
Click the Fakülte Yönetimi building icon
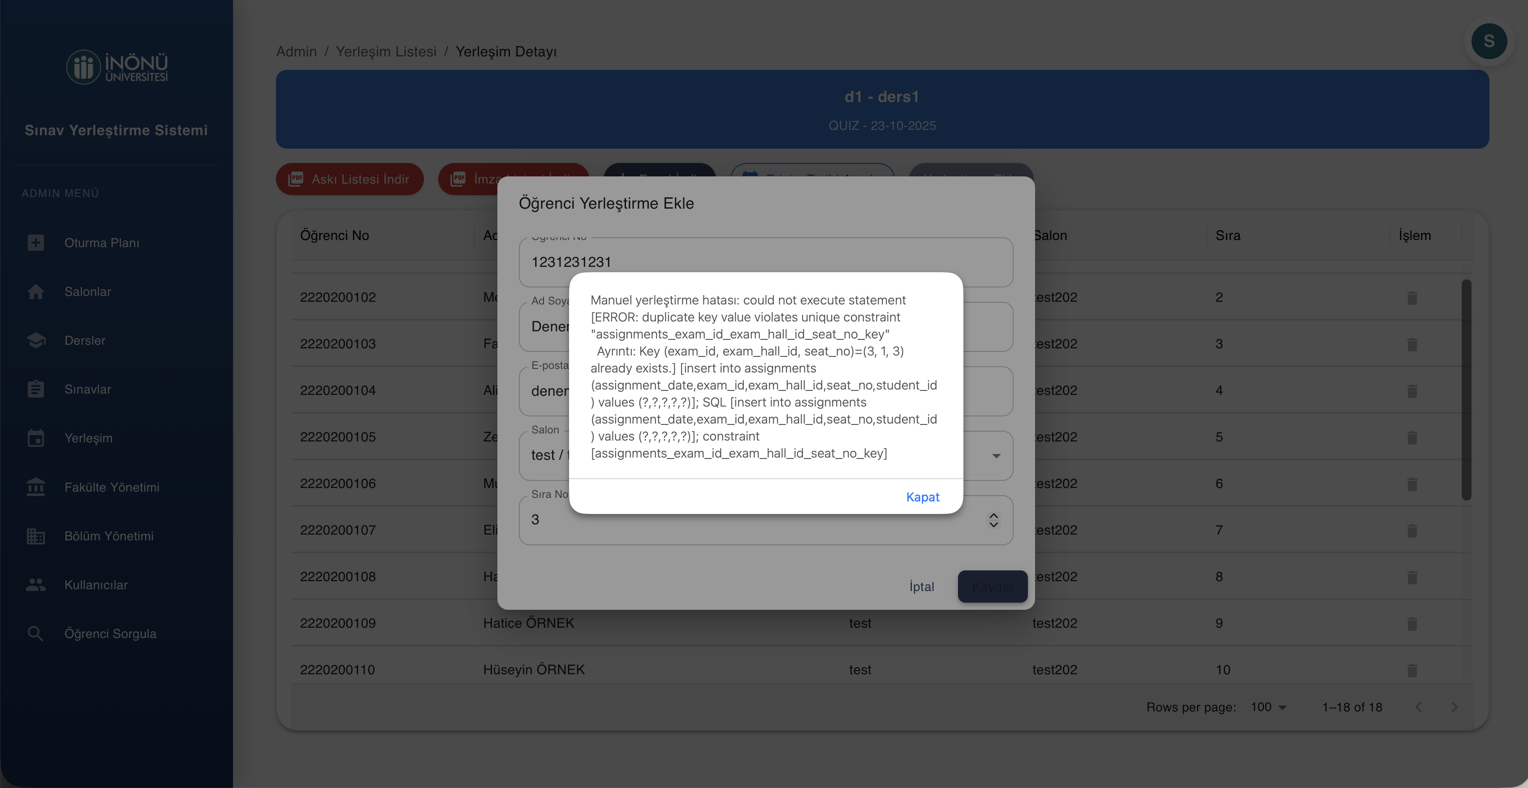pos(35,487)
